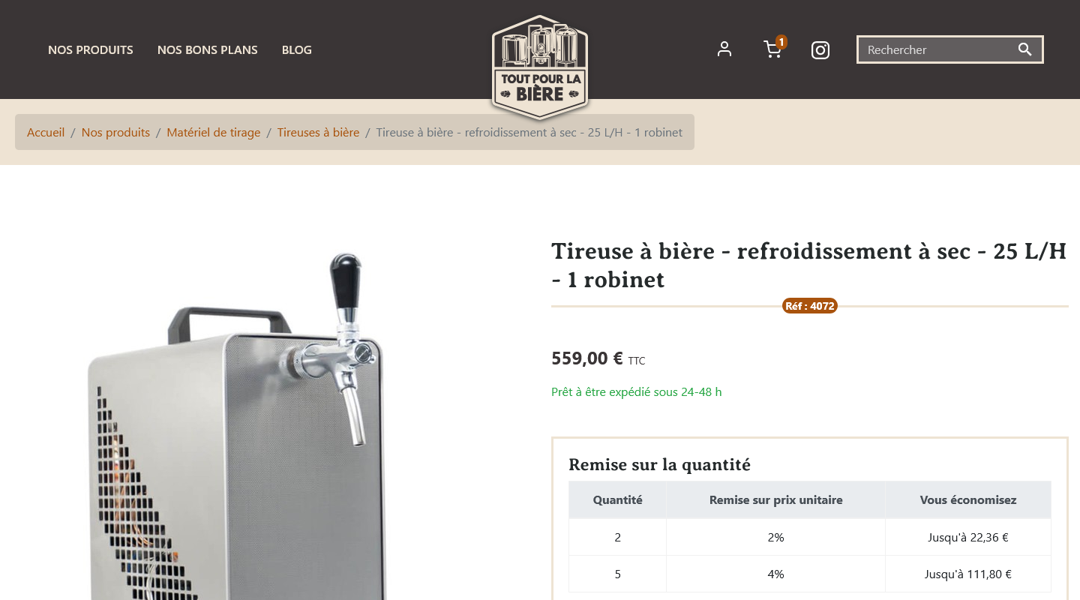
Task: Click the magnifying glass search icon
Action: pos(1025,49)
